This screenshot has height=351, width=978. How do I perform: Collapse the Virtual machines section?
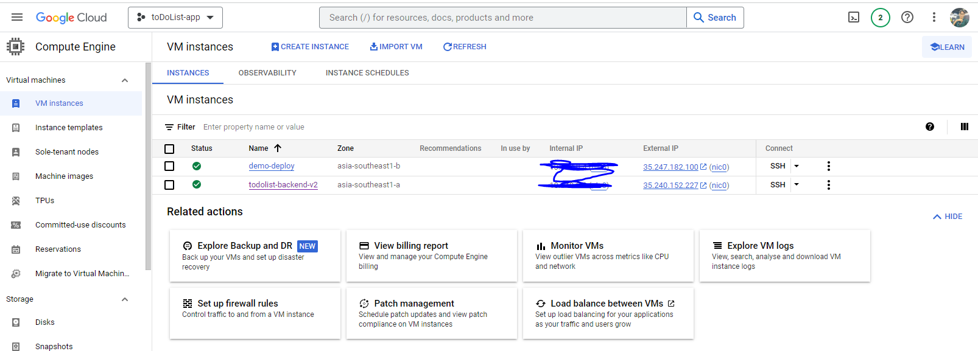(x=125, y=80)
